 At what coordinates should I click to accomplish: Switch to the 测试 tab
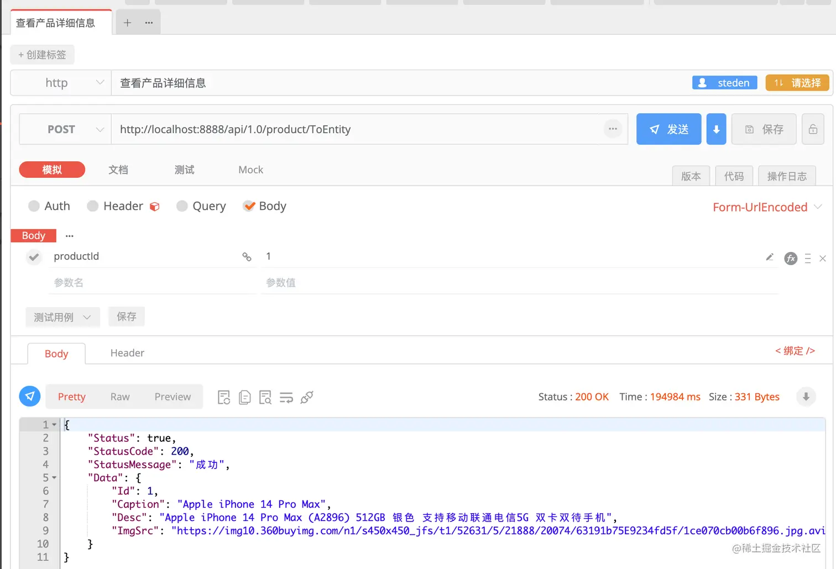185,170
